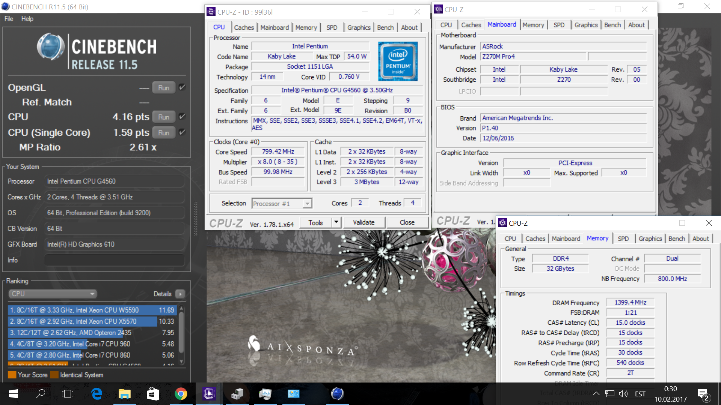
Task: Select CPU tab in Mainboard CPU-Z window
Action: [446, 25]
